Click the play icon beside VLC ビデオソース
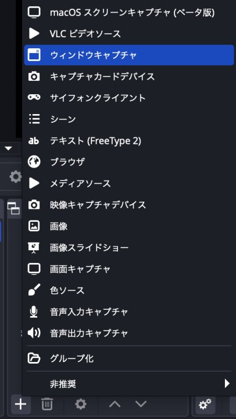Image resolution: width=236 pixels, height=419 pixels. 34,34
